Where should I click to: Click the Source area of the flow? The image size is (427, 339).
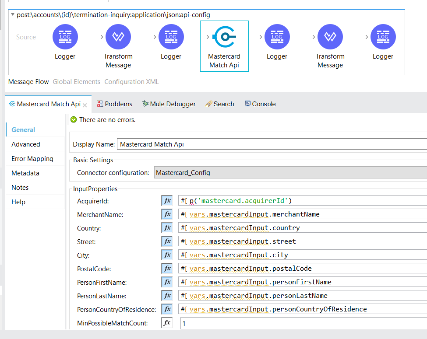pyautogui.click(x=26, y=37)
